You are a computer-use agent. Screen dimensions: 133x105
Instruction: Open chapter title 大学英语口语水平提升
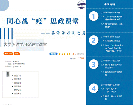click(x=111, y=37)
